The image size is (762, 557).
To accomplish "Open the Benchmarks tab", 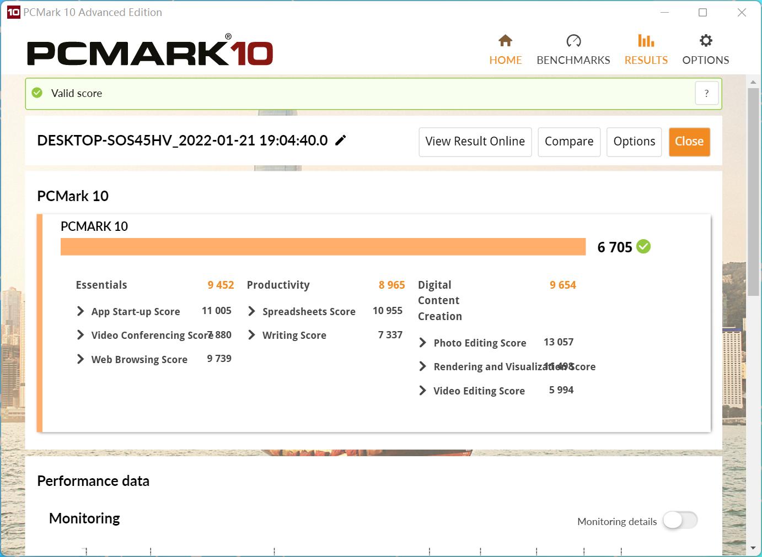I will [x=573, y=50].
